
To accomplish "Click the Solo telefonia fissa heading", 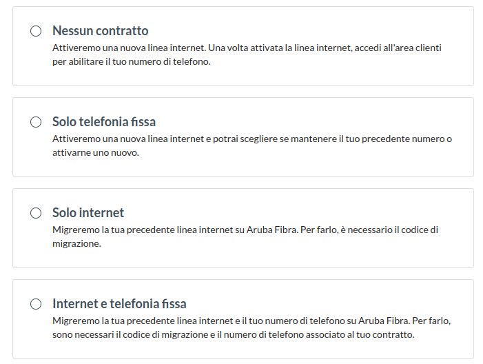I will (104, 122).
